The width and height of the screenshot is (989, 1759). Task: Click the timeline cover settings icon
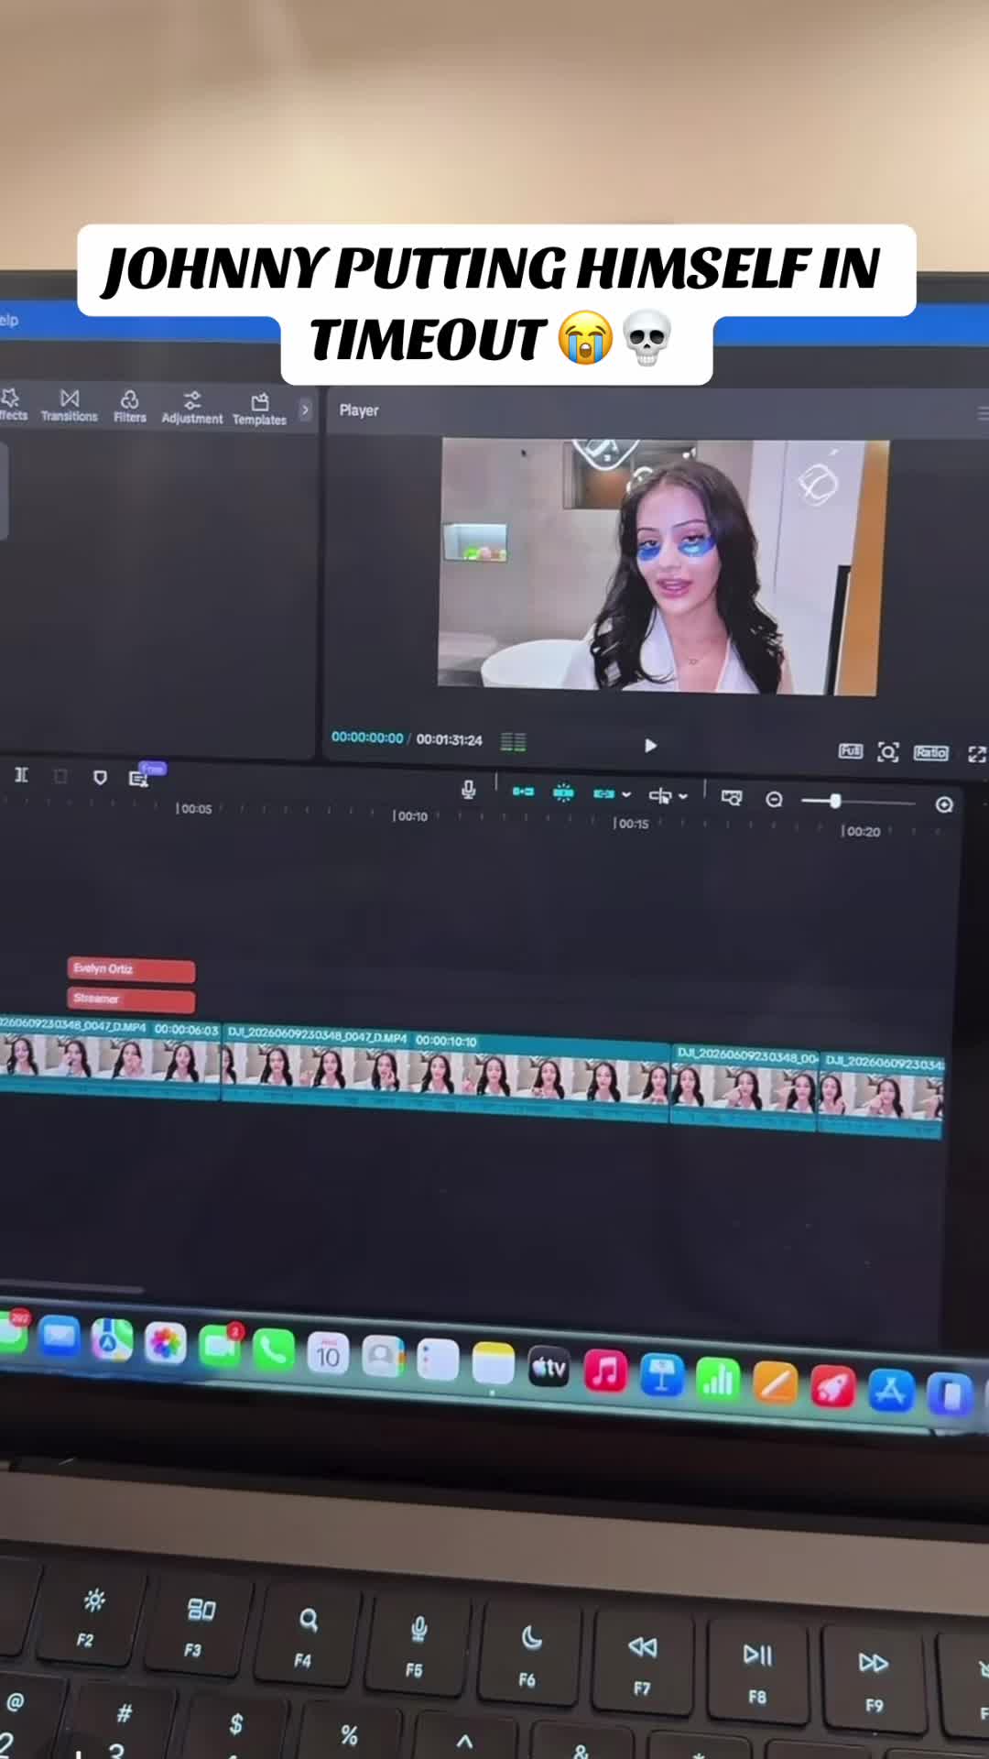coord(731,797)
